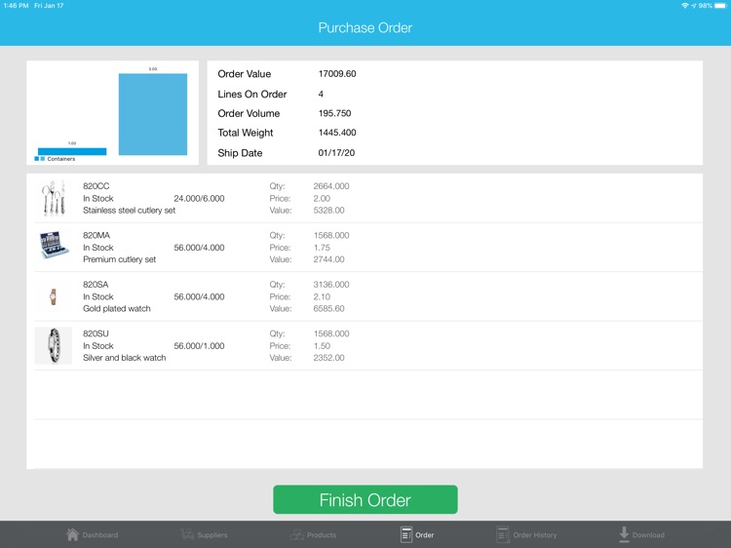
Task: Switch to the Suppliers tab label
Action: (212, 535)
